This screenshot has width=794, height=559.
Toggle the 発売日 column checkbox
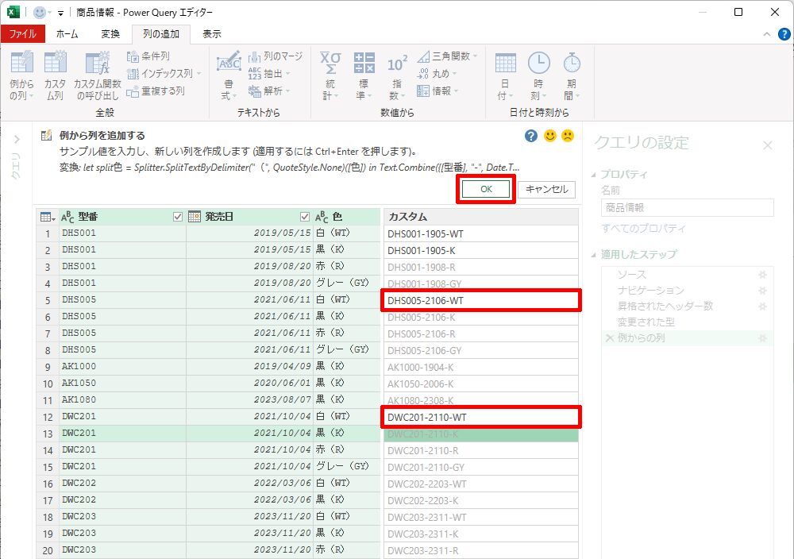[305, 217]
